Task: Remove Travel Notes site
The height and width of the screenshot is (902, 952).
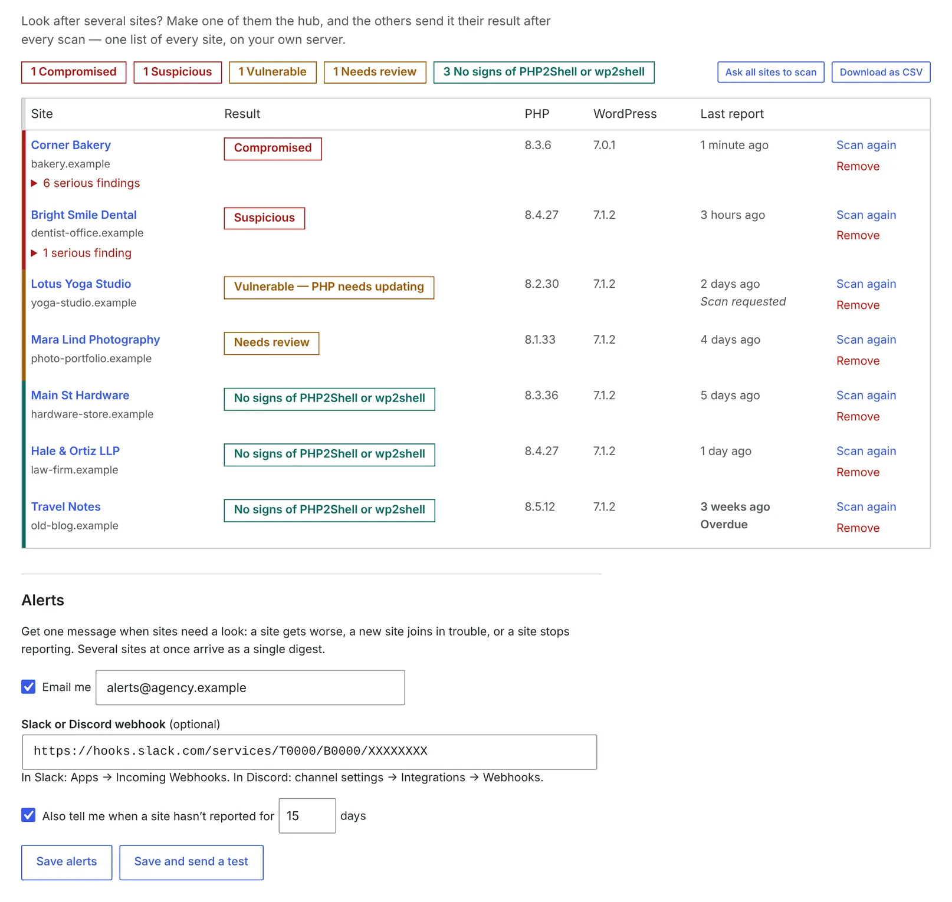Action: [858, 528]
